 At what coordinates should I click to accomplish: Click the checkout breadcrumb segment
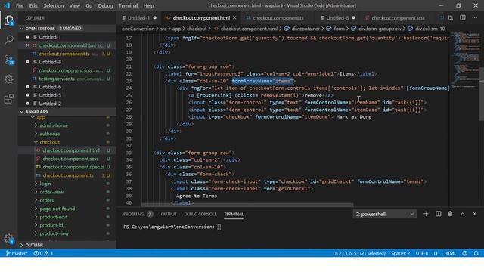click(x=197, y=29)
